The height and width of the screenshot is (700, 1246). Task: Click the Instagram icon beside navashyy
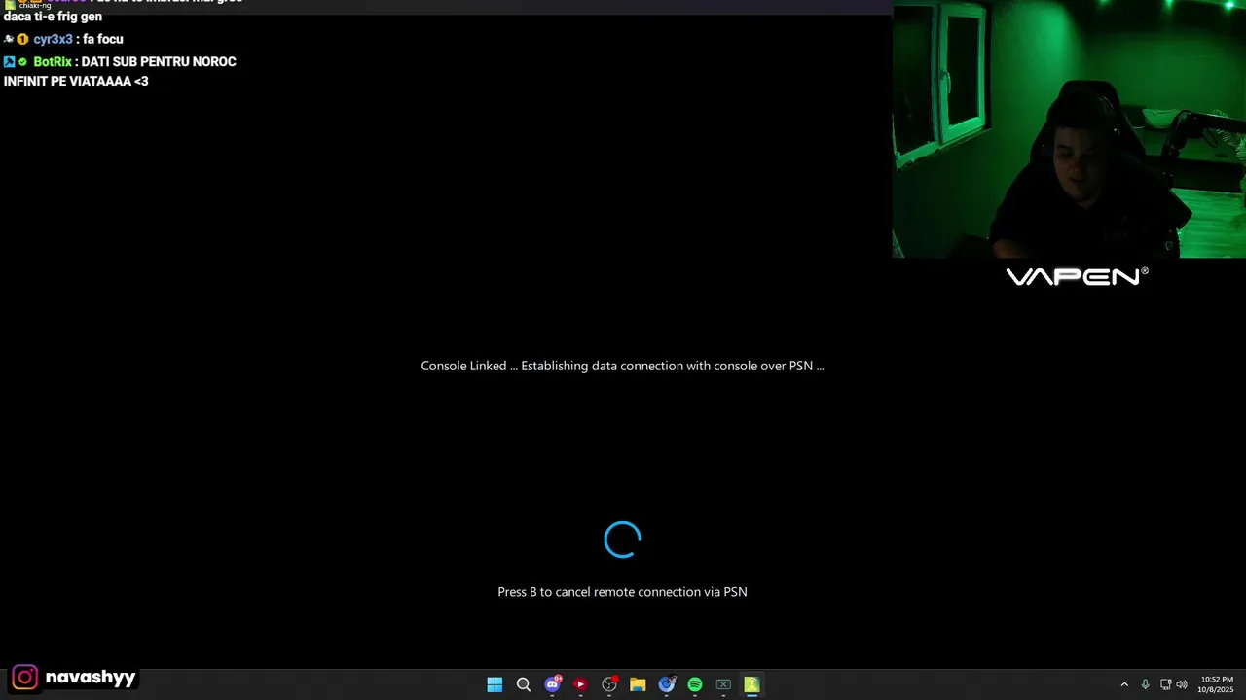pos(25,677)
